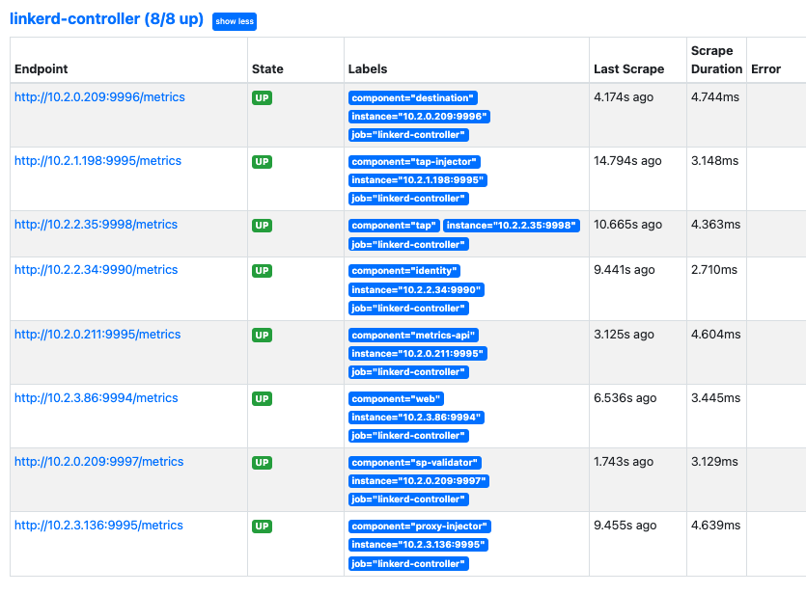Viewport: 806px width, 594px height.
Task: Click the instance="10.2.0.209:9996" label
Action: (419, 117)
